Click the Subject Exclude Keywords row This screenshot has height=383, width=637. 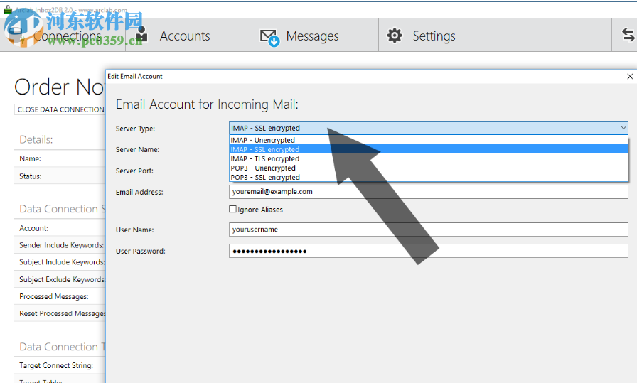(x=60, y=279)
